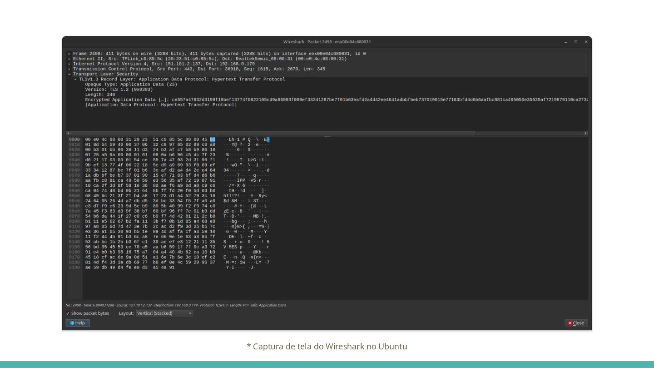654x368 pixels.
Task: Click the red X icon on Close button
Action: coord(570,323)
